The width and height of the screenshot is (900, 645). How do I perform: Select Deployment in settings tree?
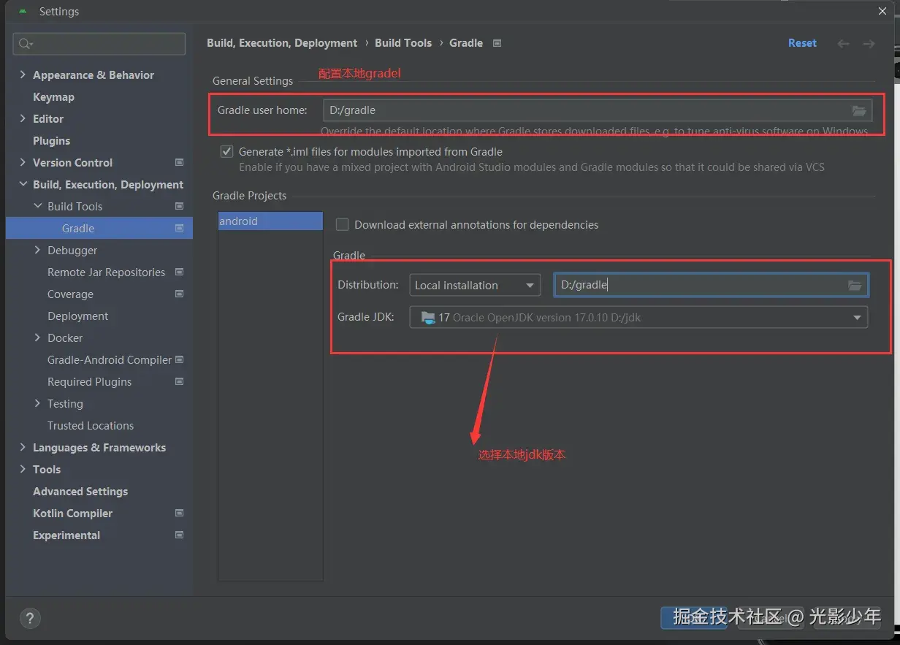(77, 316)
